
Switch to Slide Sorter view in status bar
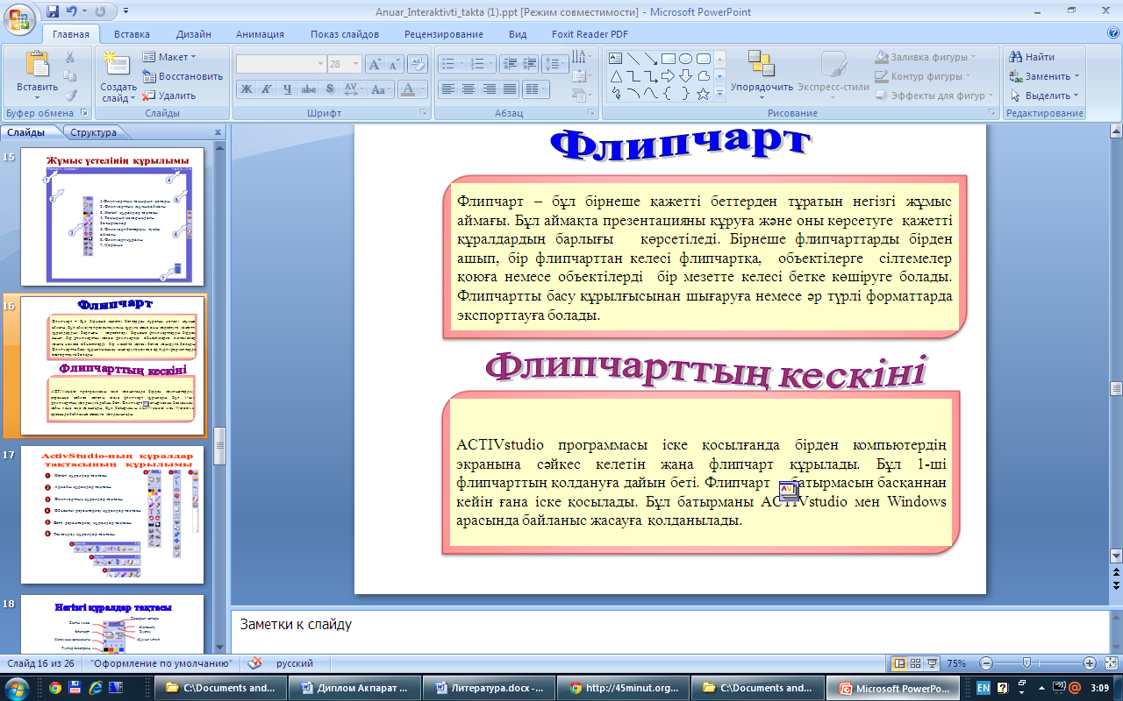915,663
